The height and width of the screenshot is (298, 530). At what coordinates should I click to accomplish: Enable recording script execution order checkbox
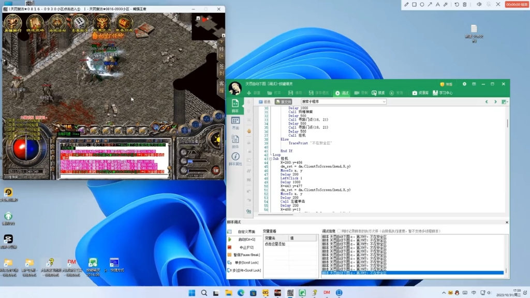[340, 231]
